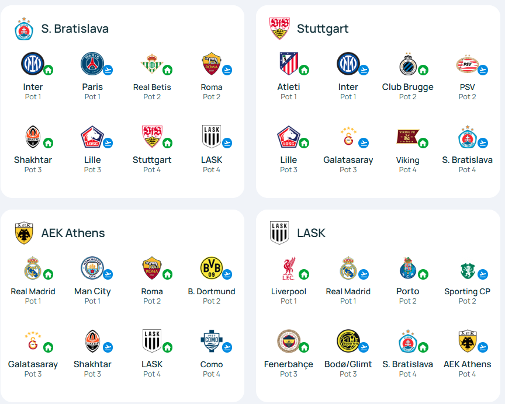Click the Atleti crest in Stuttgart card
This screenshot has width=505, height=404.
(289, 64)
